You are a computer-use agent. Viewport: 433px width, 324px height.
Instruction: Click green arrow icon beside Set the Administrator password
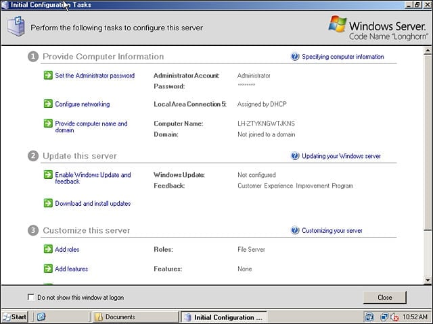48,75
